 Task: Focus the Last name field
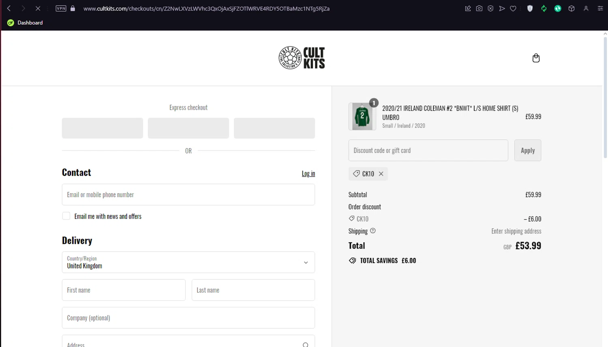(x=253, y=290)
